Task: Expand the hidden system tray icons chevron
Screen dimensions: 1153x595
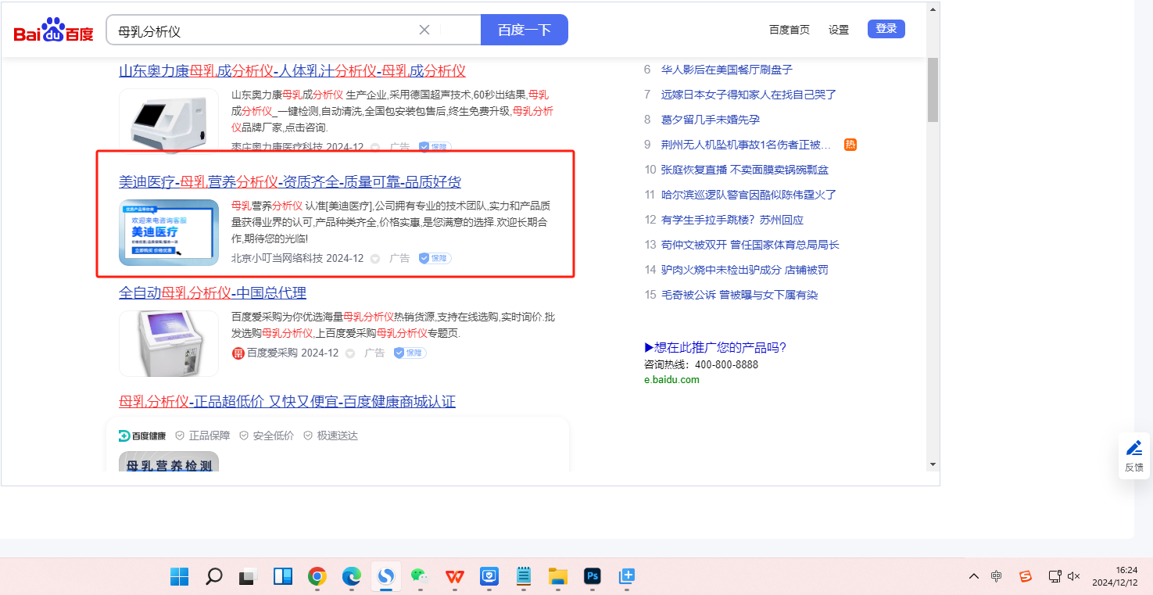Action: (x=973, y=576)
